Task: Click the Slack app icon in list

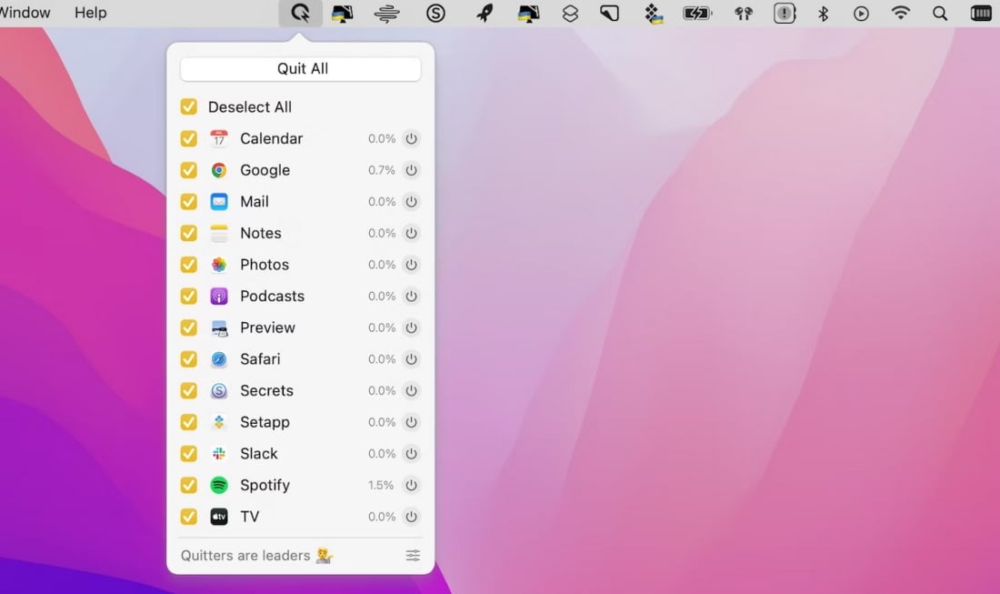Action: (x=219, y=454)
